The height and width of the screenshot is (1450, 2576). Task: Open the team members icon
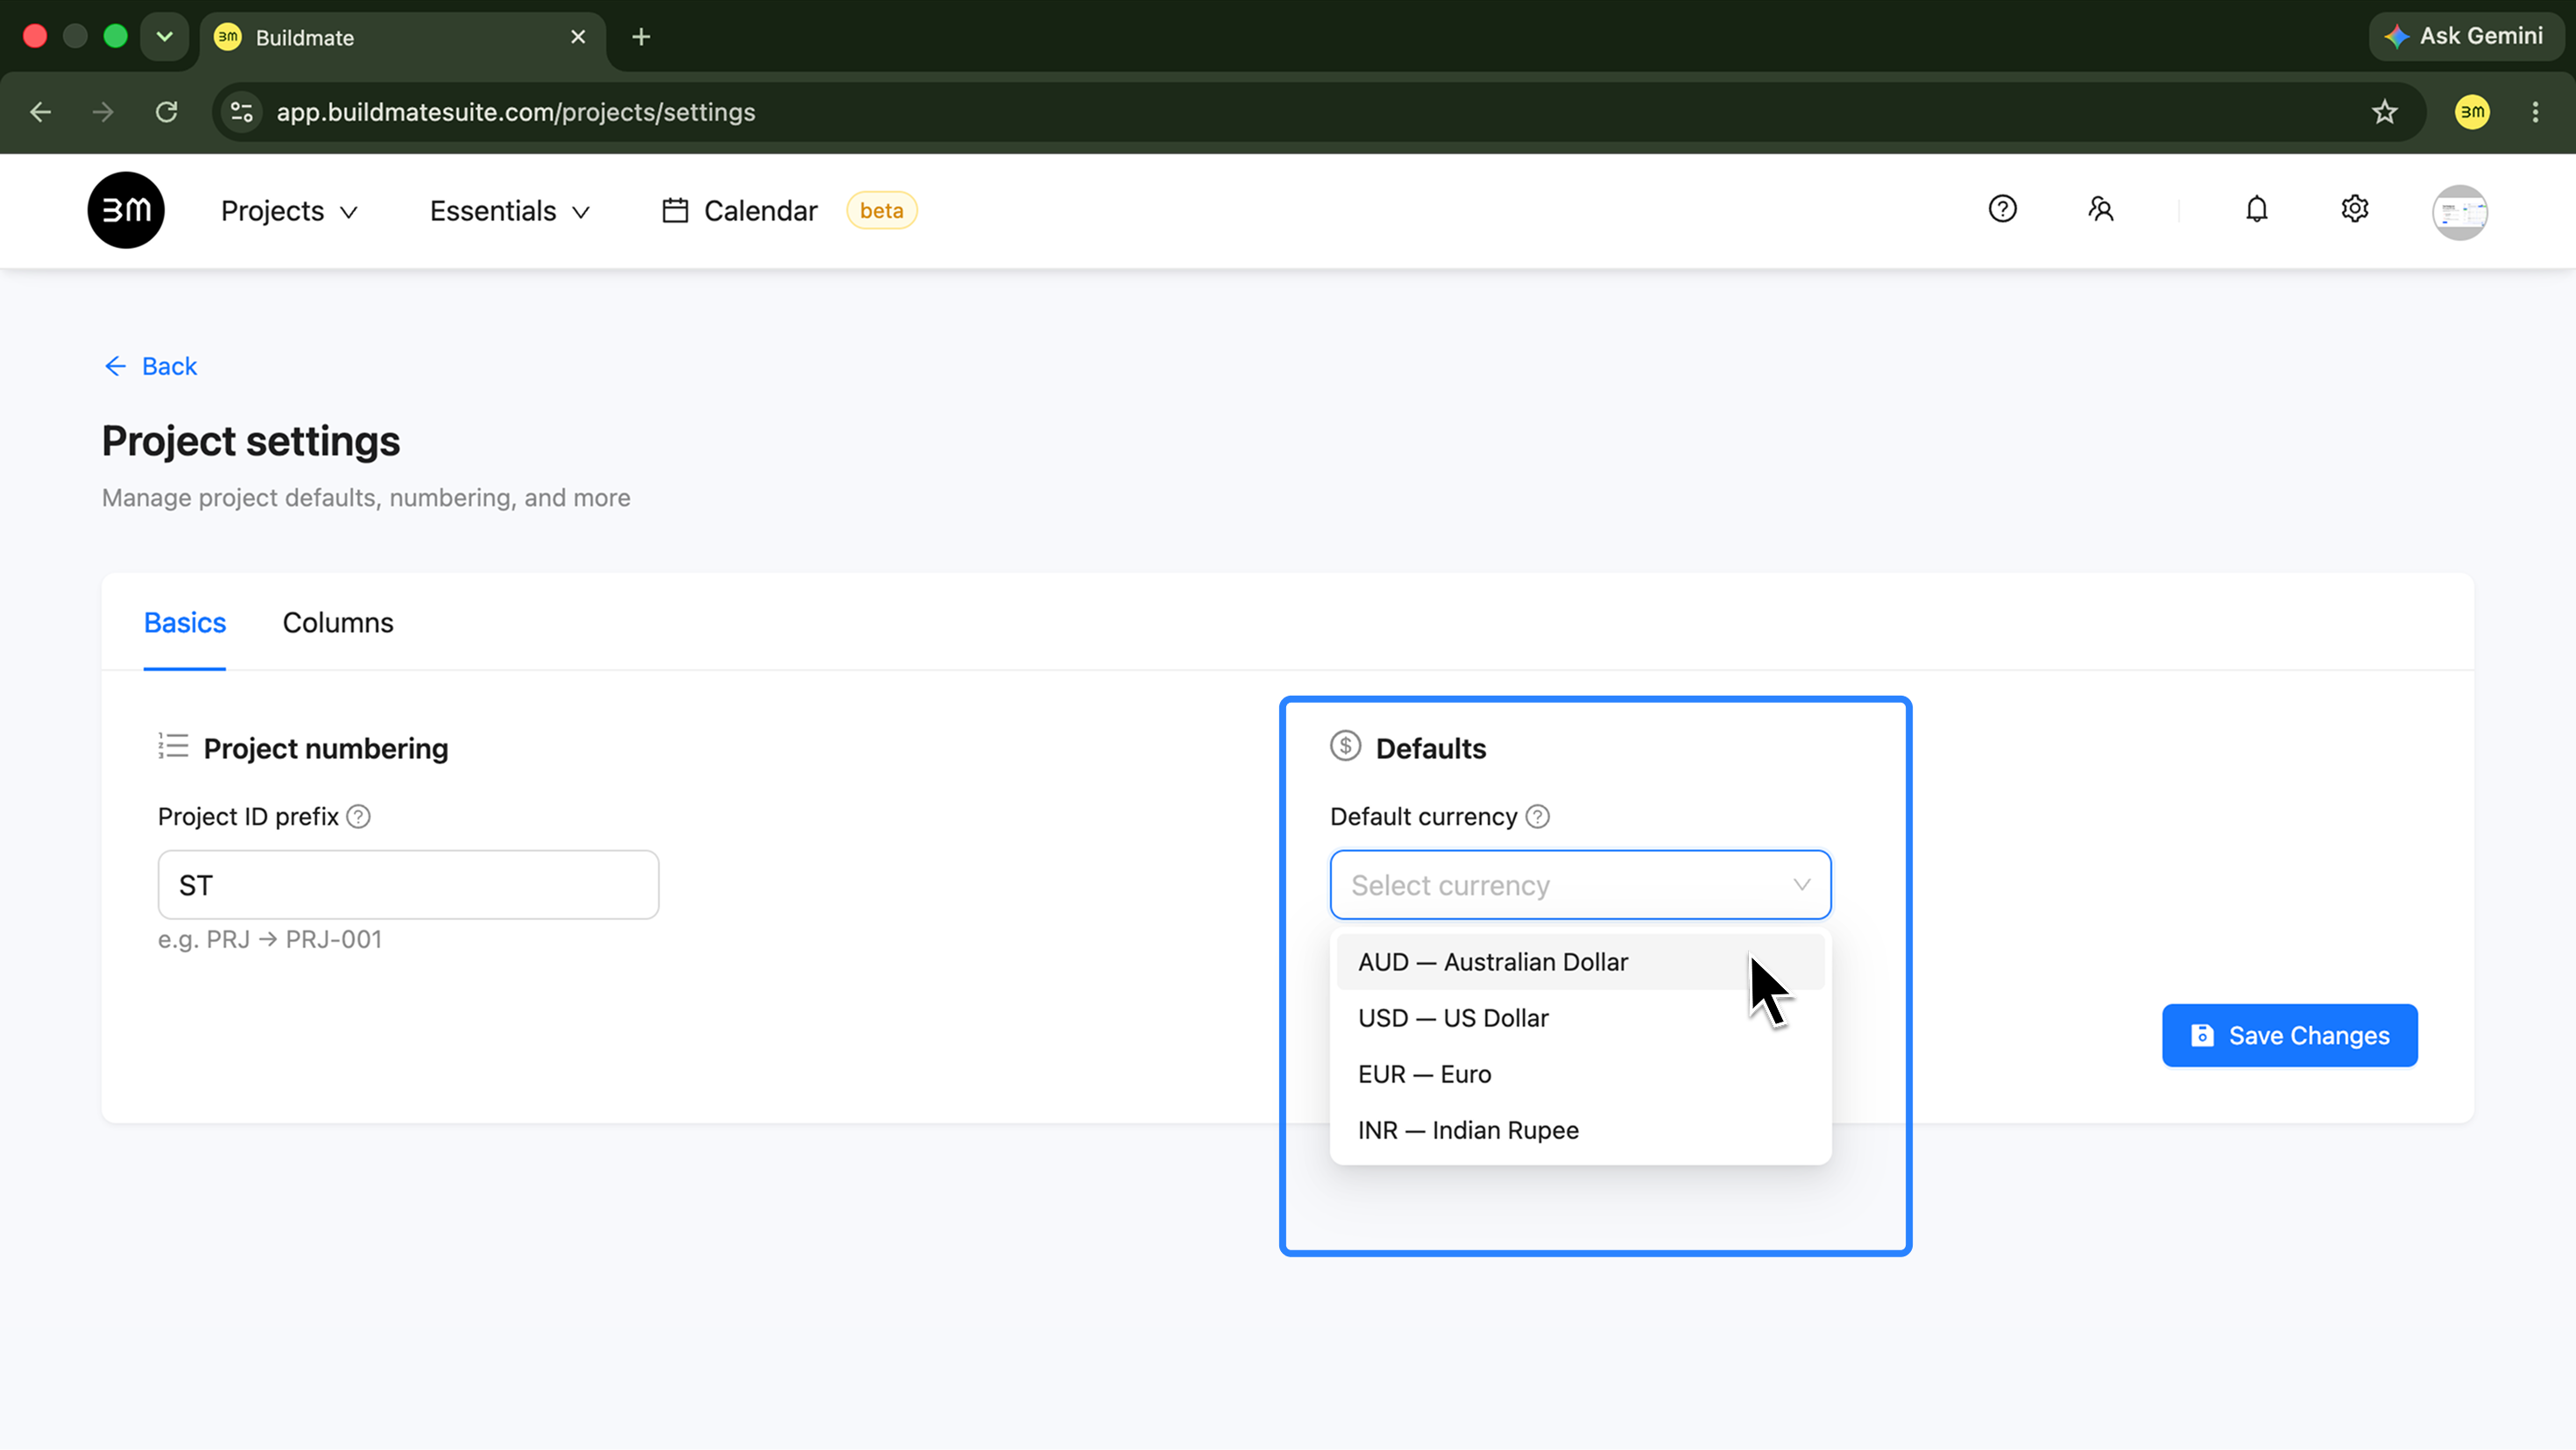(x=2100, y=209)
